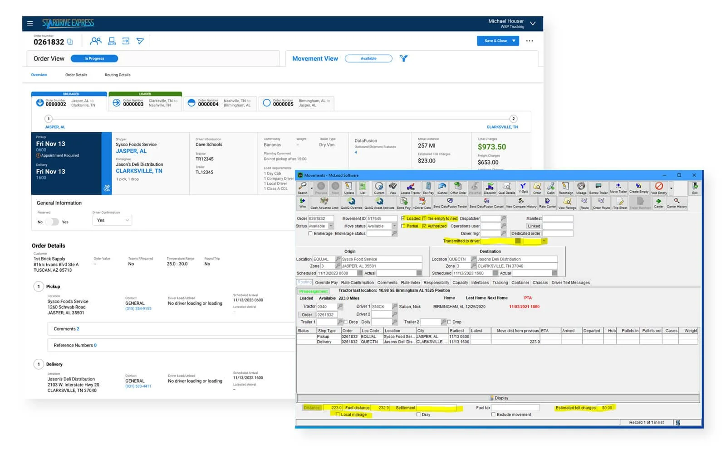Toggle the Loaded checkbox
The width and height of the screenshot is (726, 453).
pyautogui.click(x=403, y=218)
